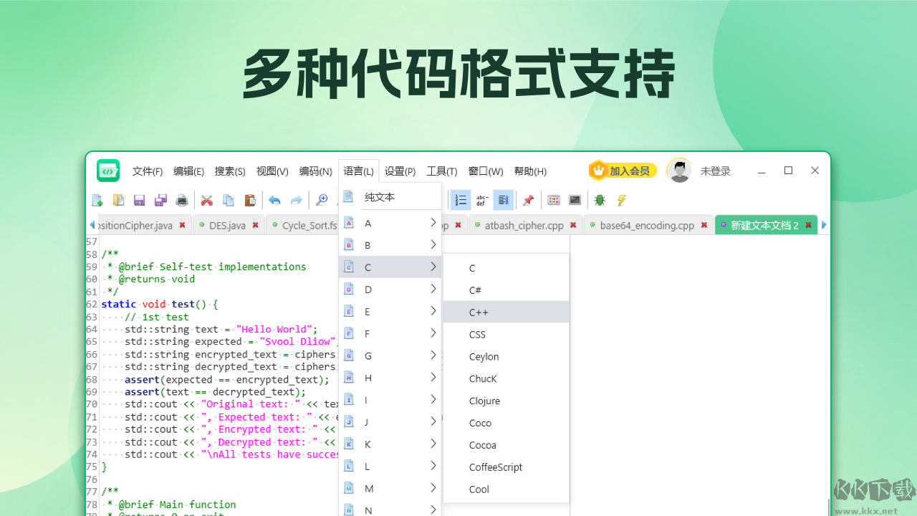Image resolution: width=917 pixels, height=516 pixels.
Task: Choose CSS from the language submenu
Action: pyautogui.click(x=506, y=334)
